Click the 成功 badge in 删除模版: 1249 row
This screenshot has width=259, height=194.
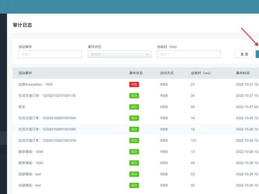coord(134,152)
